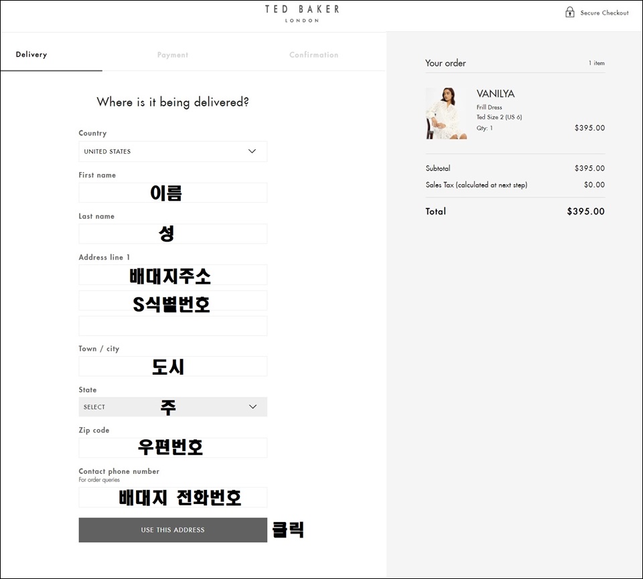Click the VANILYA product name
The image size is (643, 579).
coord(496,94)
